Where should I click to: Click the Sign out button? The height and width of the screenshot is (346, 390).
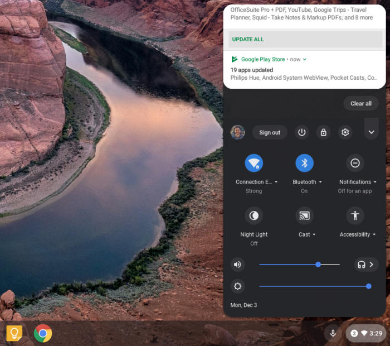point(270,132)
